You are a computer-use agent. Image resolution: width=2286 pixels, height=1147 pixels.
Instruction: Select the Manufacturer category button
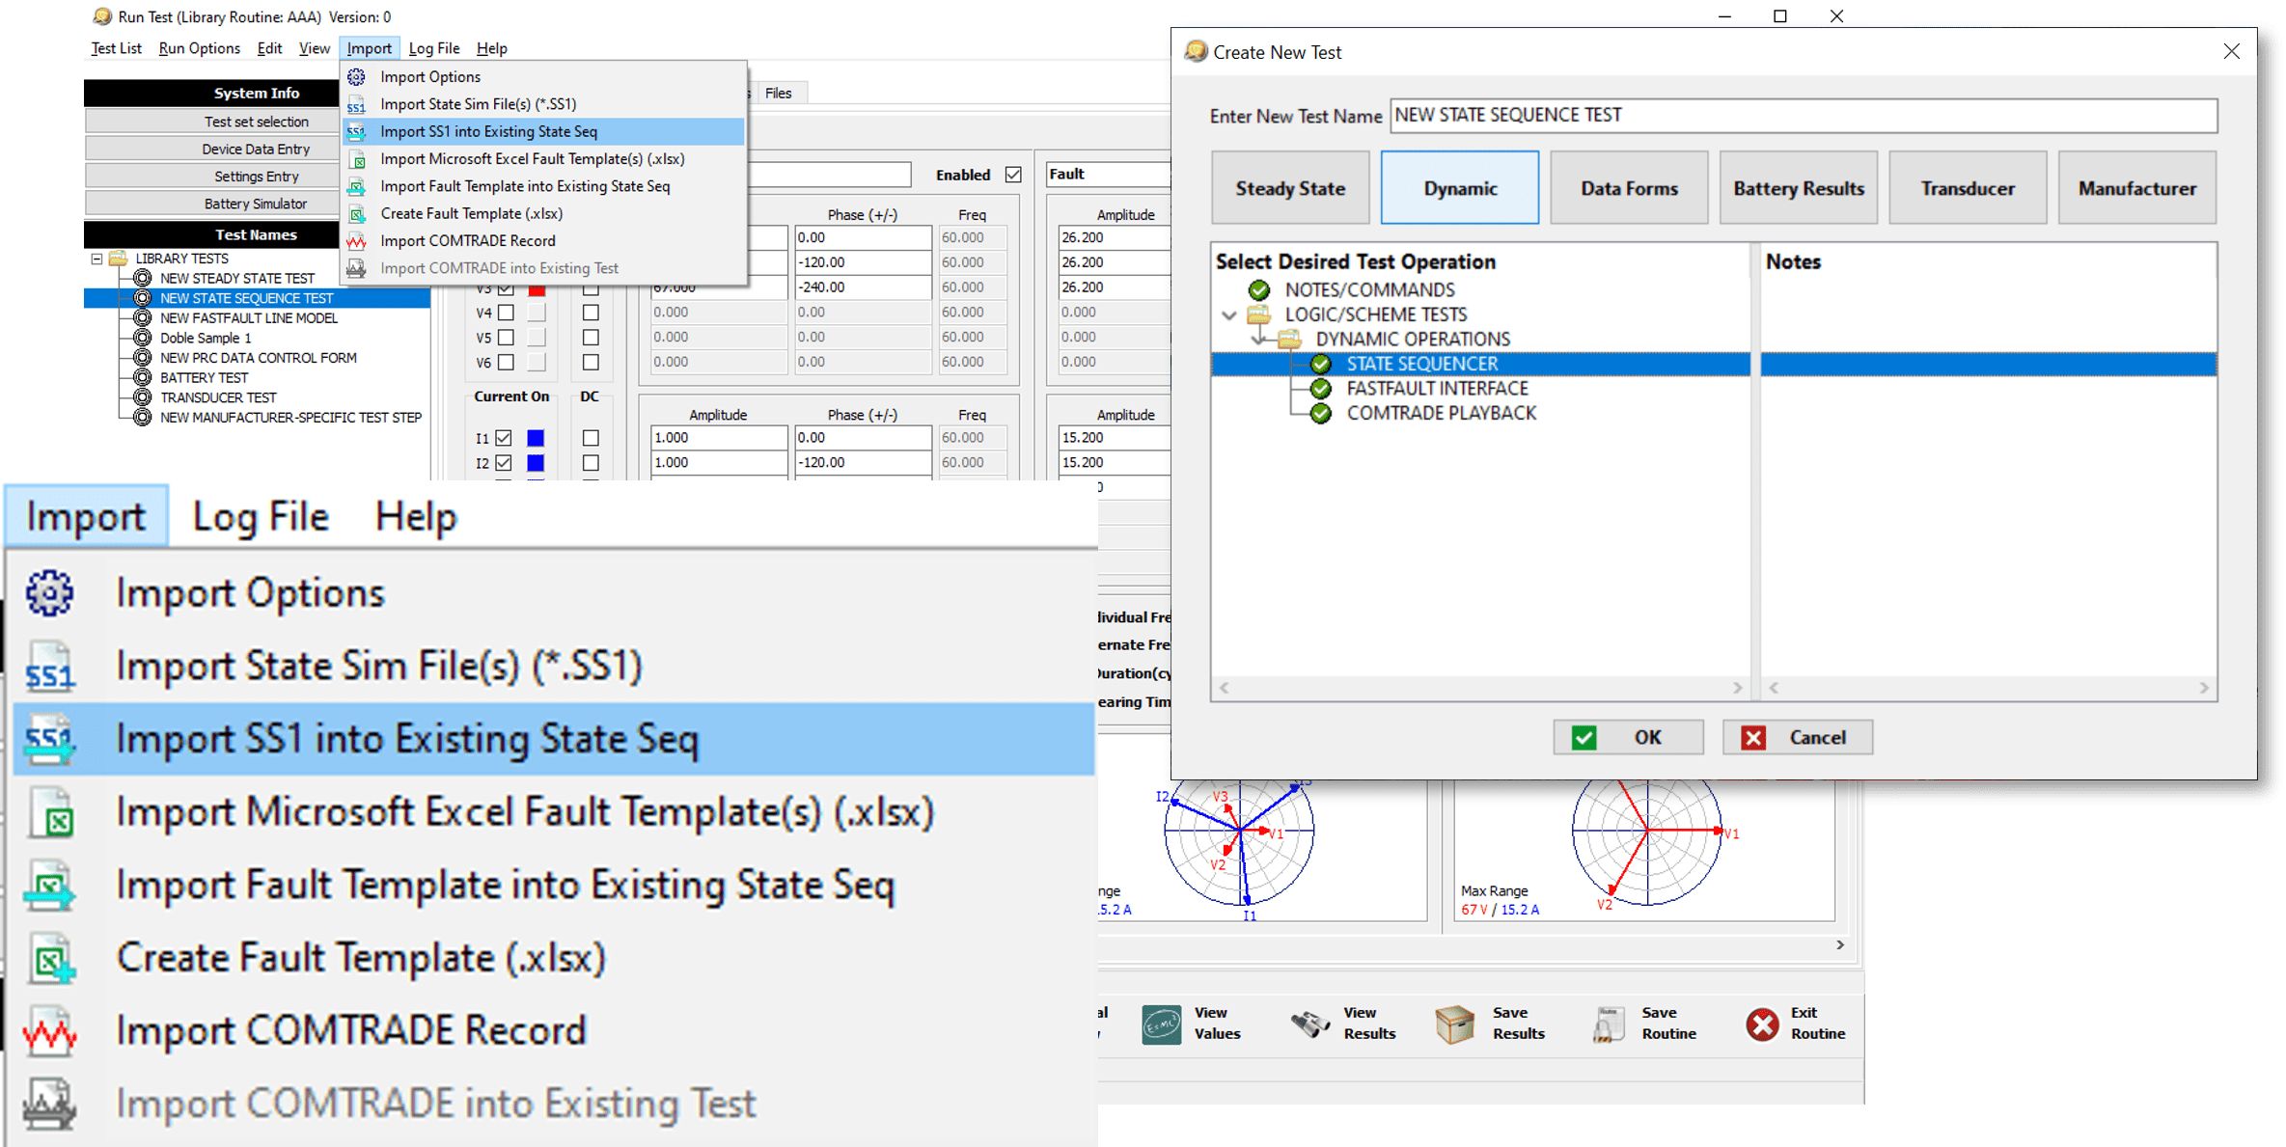pyautogui.click(x=2137, y=188)
